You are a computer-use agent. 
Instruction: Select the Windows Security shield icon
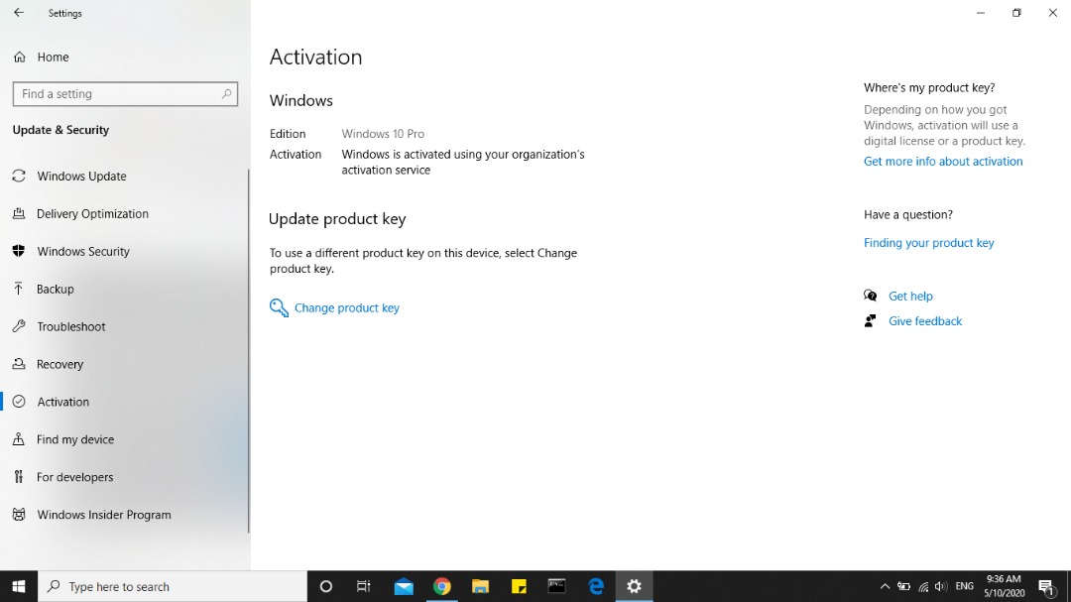pyautogui.click(x=19, y=251)
